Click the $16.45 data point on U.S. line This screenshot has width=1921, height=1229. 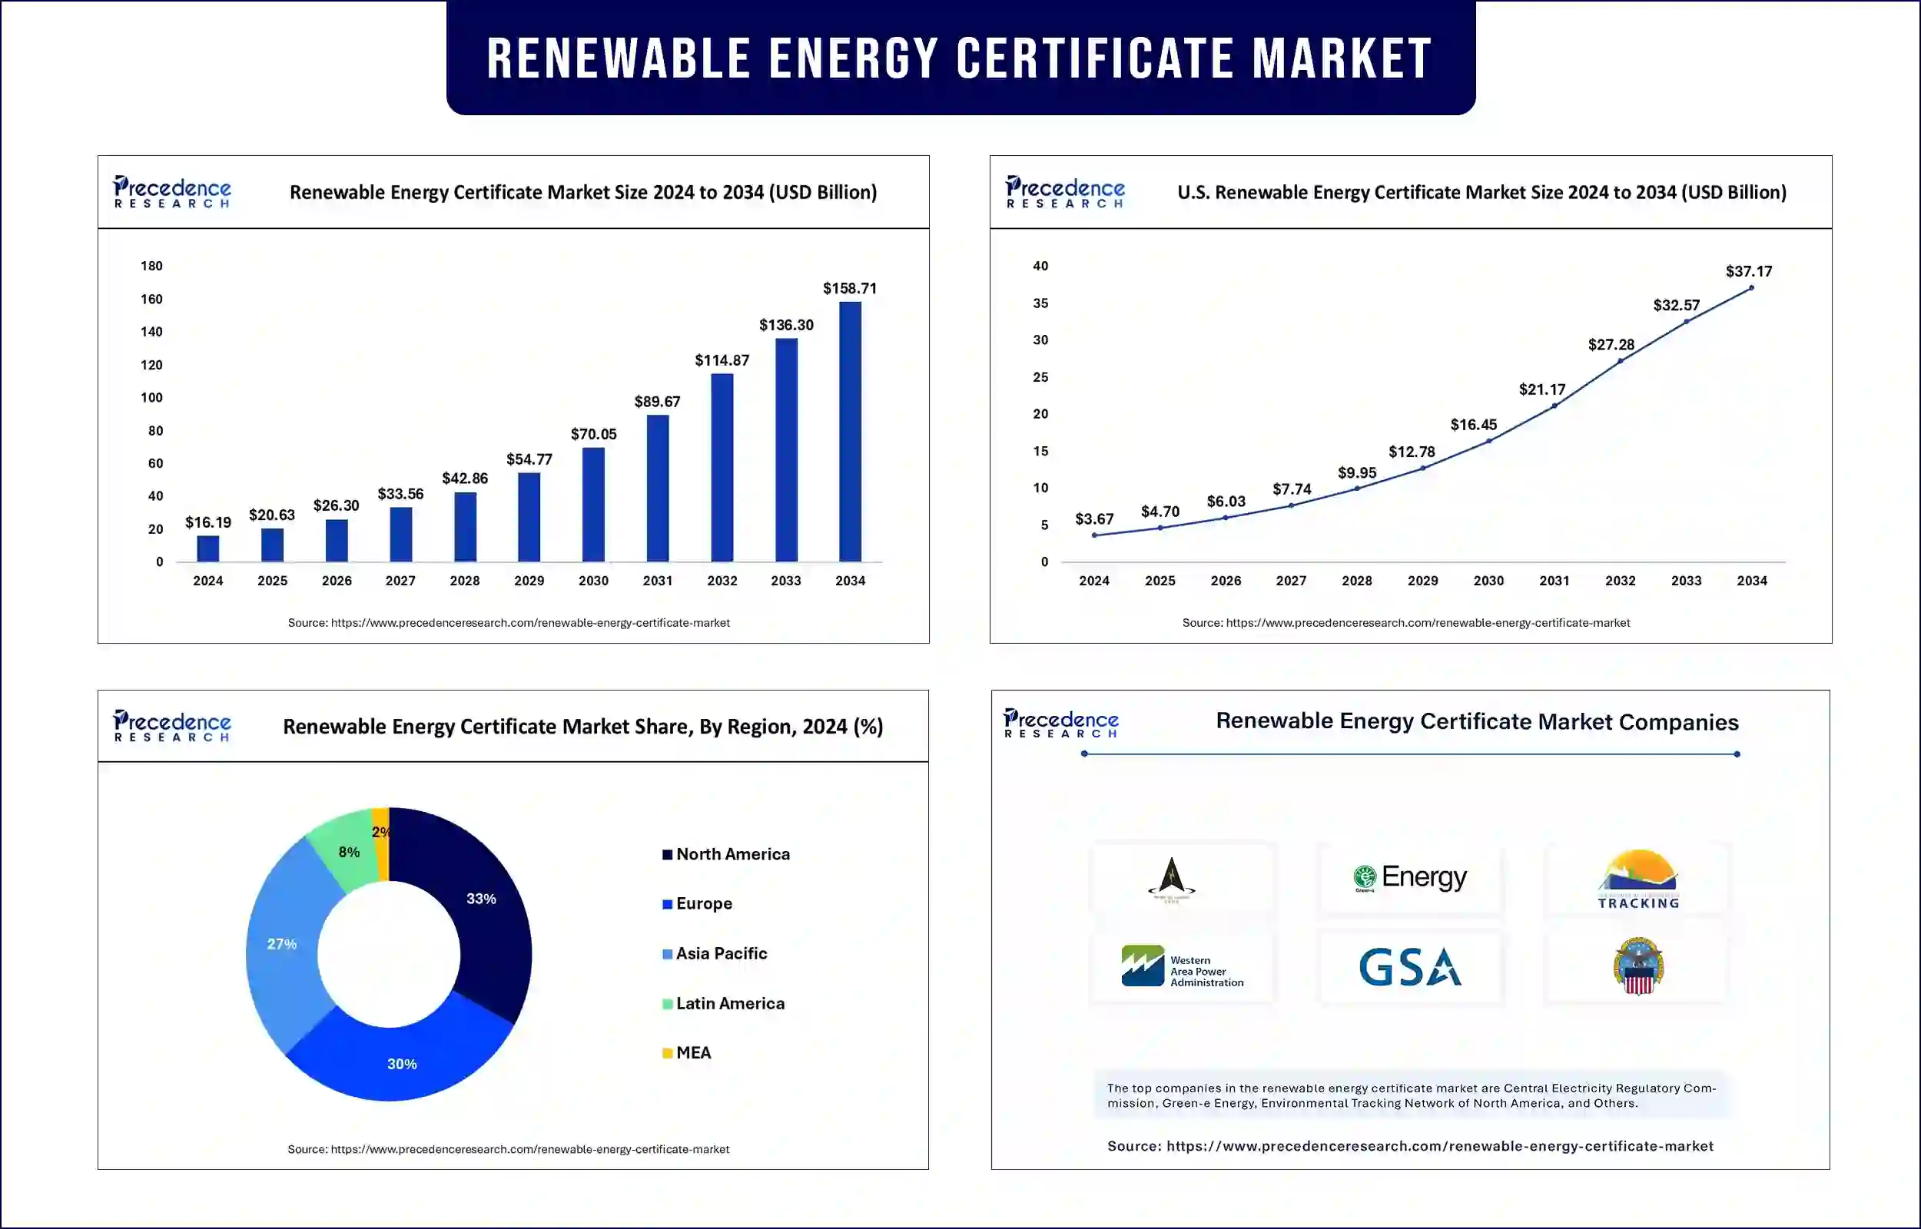point(1488,441)
